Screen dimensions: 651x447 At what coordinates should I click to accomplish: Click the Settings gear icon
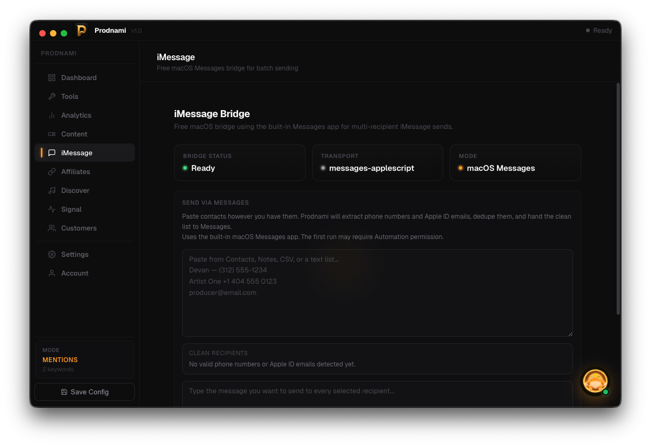coord(52,255)
